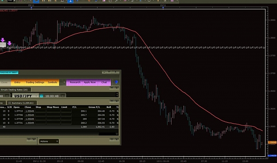Click the 10/11 00:00 time axis label
Viewport: 277px width, 163px height.
[x=163, y=161]
